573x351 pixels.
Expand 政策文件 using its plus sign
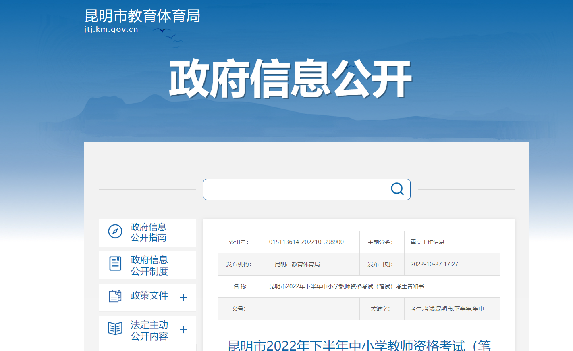183,297
